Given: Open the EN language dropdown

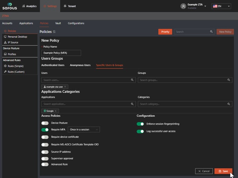Looking at the screenshot, I should tap(221, 6).
